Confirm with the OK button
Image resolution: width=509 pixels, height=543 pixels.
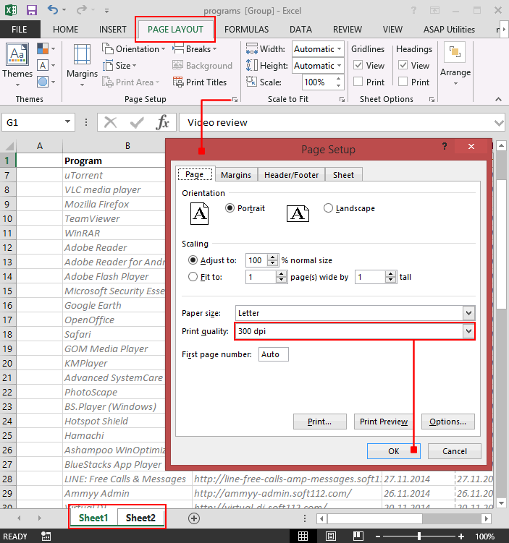(394, 451)
